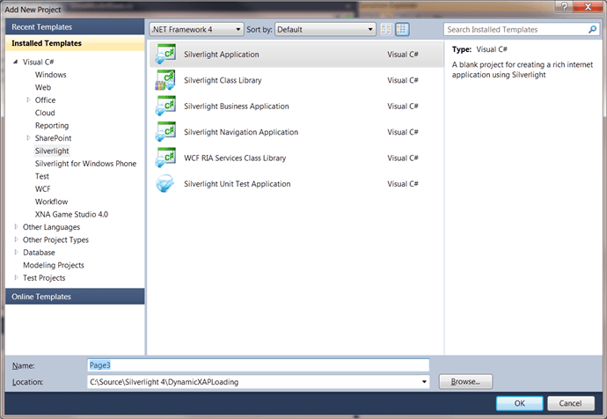Viewport: 607px width, 419px height.
Task: Select the Installed Templates section
Action: 75,43
